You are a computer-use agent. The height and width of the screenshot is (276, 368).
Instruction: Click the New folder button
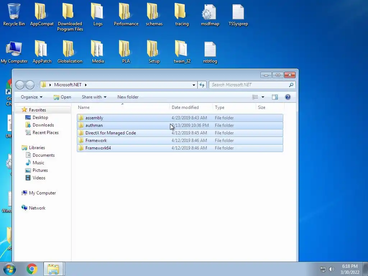tap(128, 97)
